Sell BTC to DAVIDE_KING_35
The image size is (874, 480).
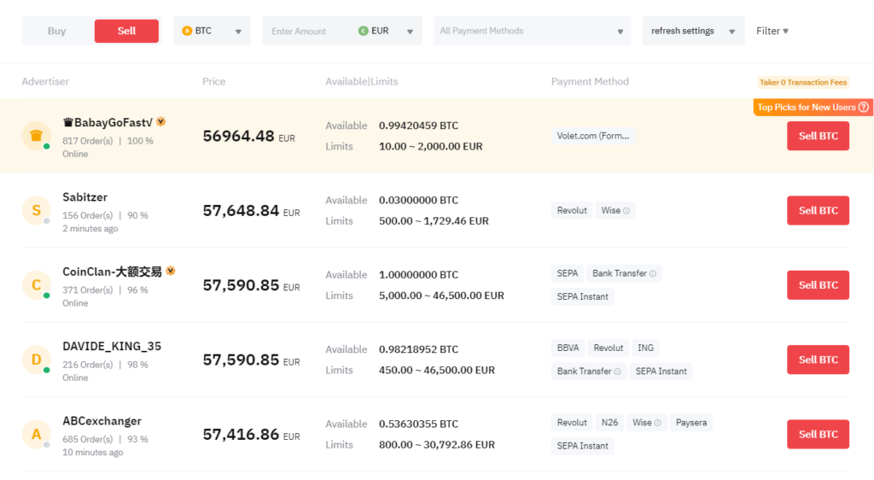(818, 360)
